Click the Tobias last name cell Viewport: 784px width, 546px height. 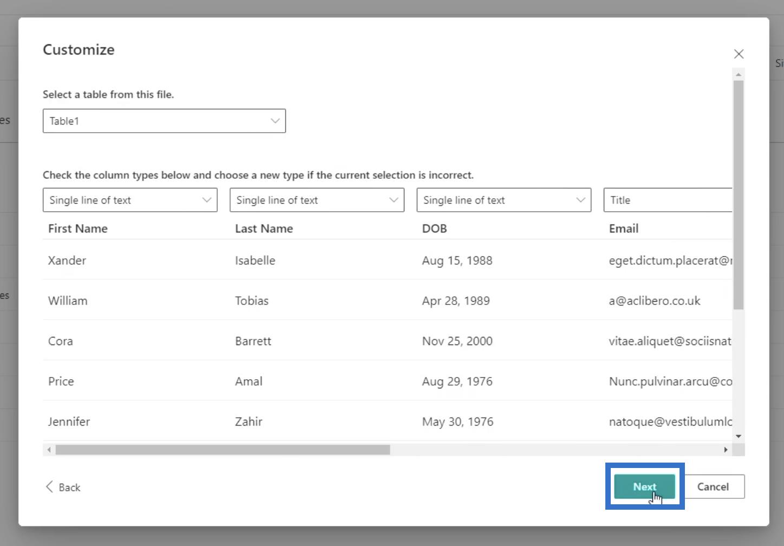[252, 301]
